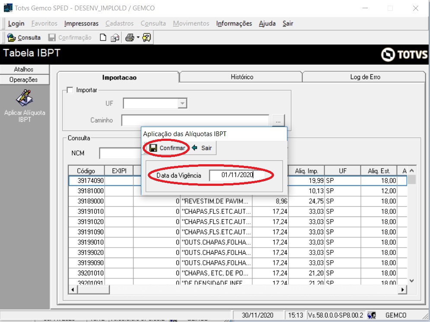This screenshot has width=430, height=322.
Task: Select row with code 39191020
Action: pos(238,222)
